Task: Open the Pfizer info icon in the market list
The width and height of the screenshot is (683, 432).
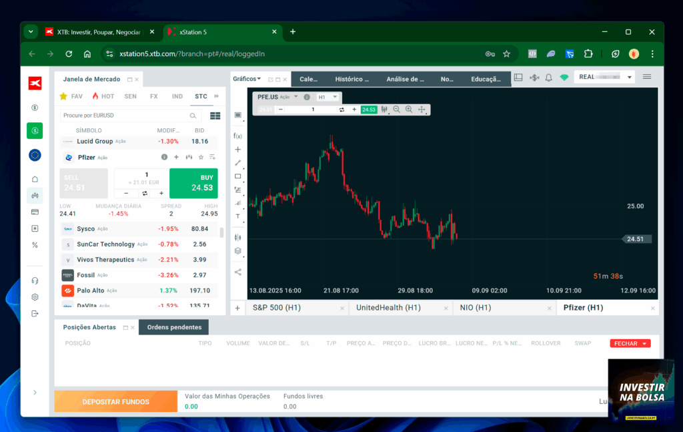Action: point(164,157)
